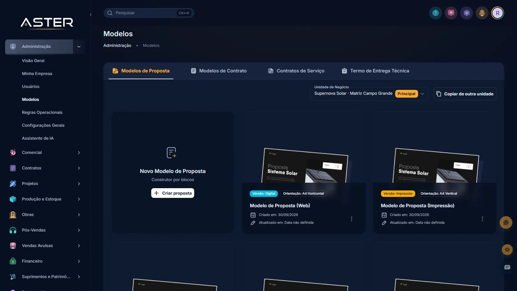The image size is (517, 291).
Task: Click the Produção e Estoque cube icon
Action: click(x=13, y=199)
